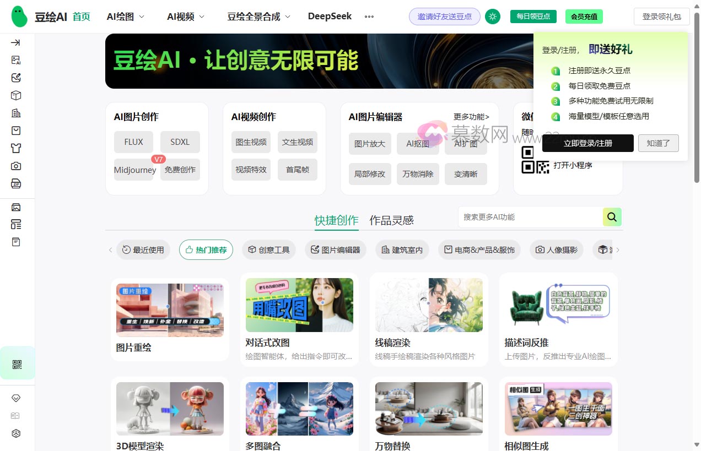Open the 会员充值 page
This screenshot has width=701, height=451.
click(584, 17)
